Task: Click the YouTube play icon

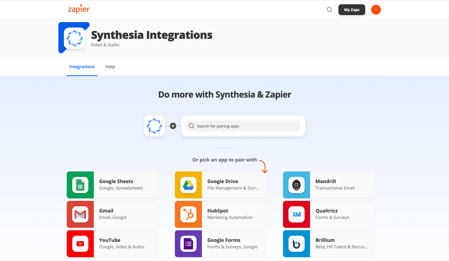Action: click(x=80, y=244)
